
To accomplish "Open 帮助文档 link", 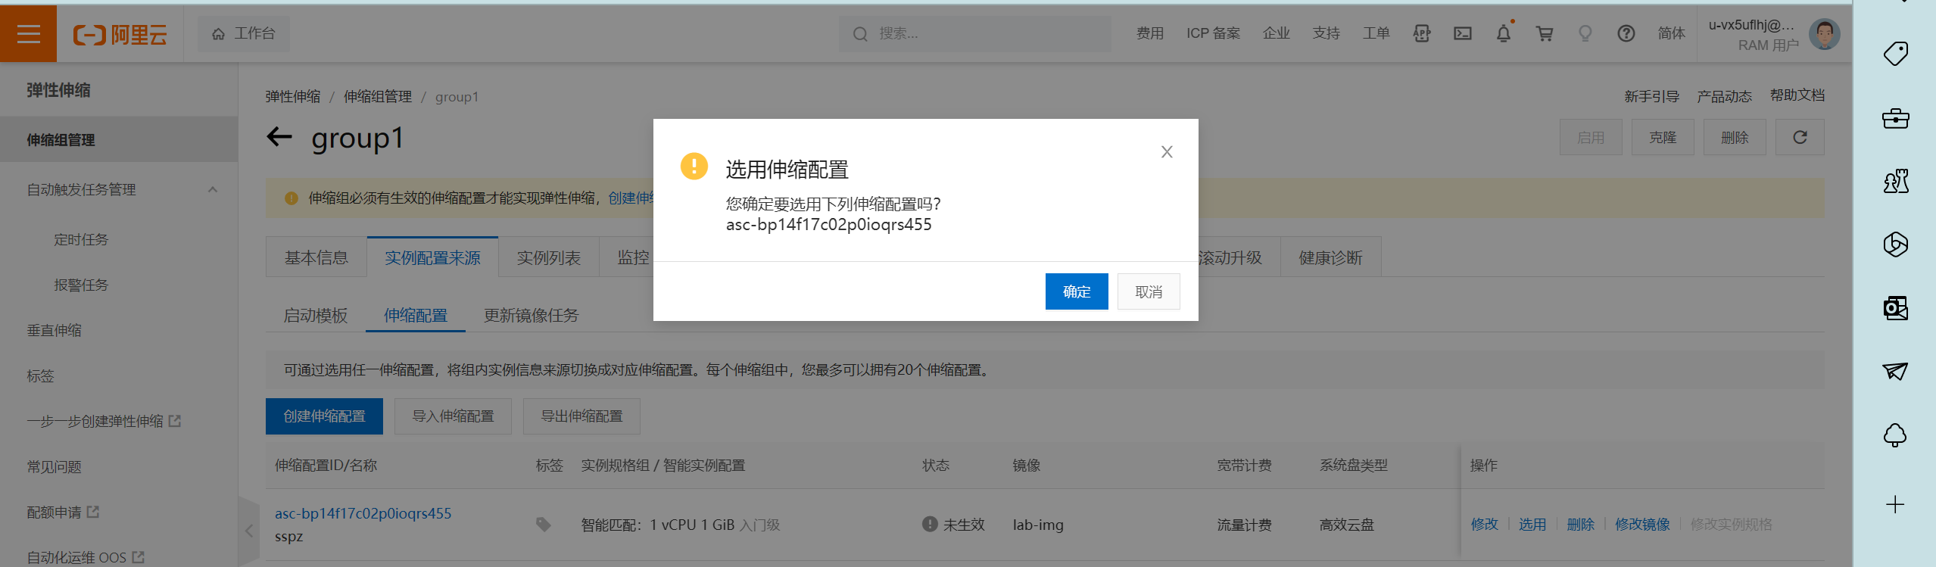I will pyautogui.click(x=1797, y=95).
